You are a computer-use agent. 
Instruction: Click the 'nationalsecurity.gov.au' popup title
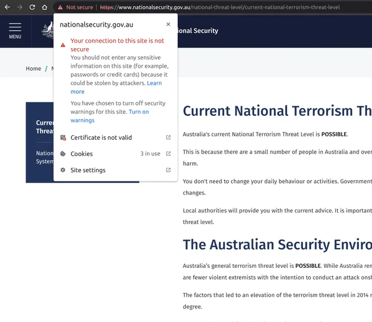tap(97, 25)
